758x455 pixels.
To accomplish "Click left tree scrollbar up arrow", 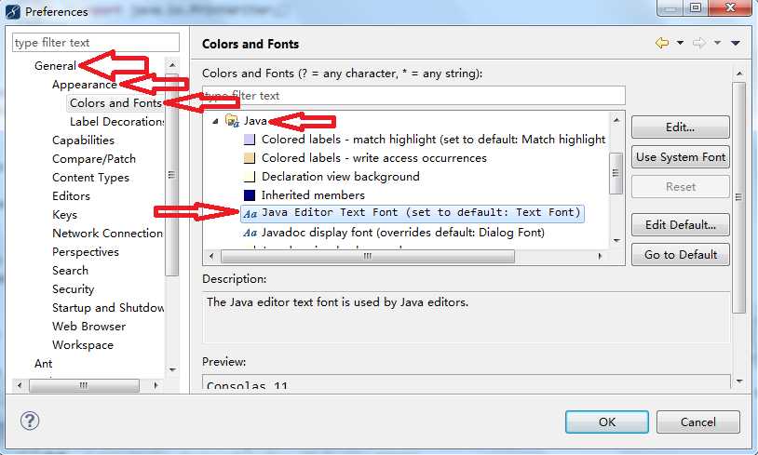I will [x=172, y=65].
